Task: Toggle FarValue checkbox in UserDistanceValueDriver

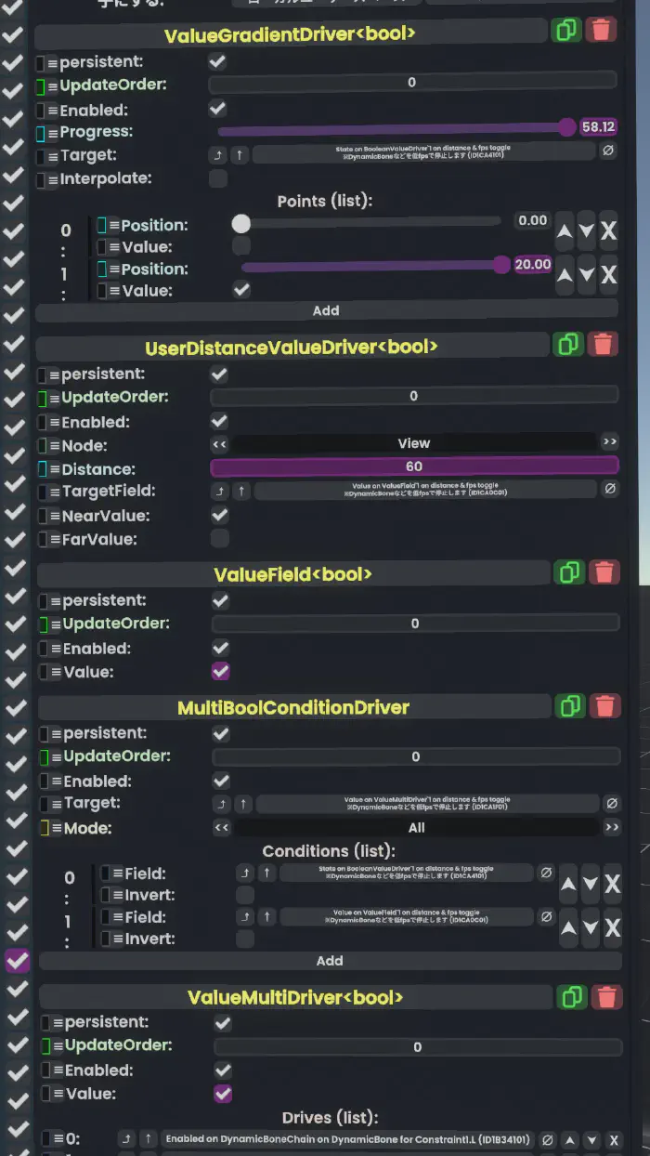Action: click(220, 539)
